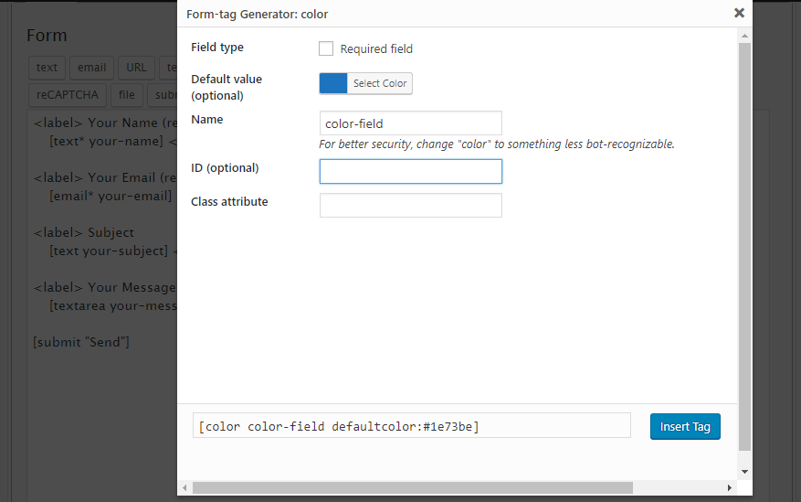The height and width of the screenshot is (502, 801).
Task: Close the Form-tag Generator dialog
Action: coord(739,13)
